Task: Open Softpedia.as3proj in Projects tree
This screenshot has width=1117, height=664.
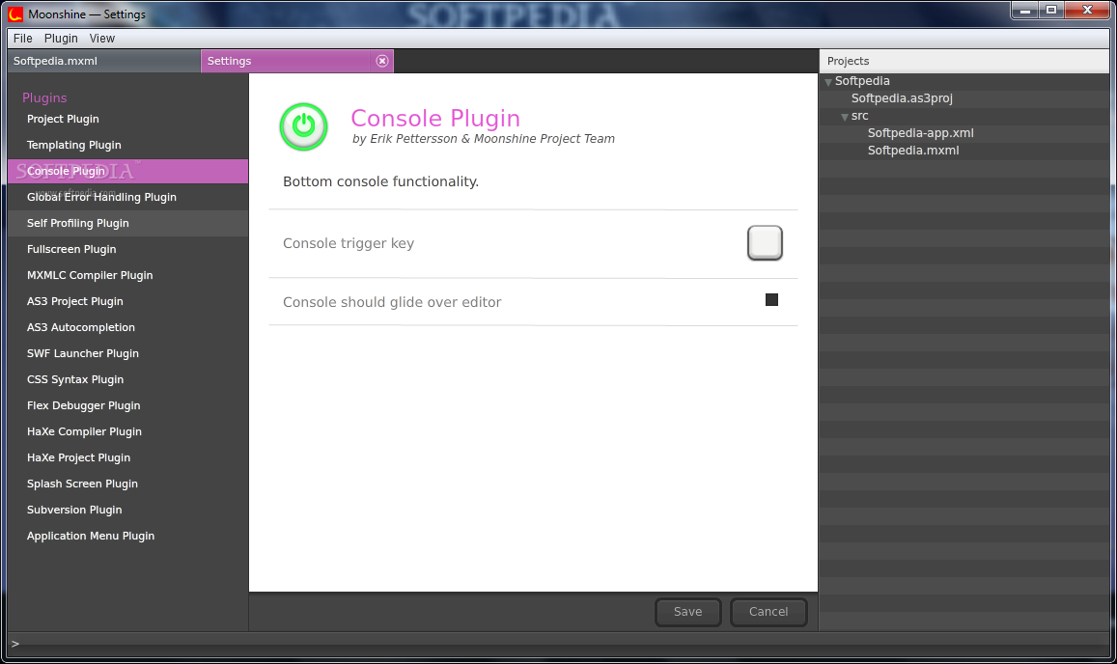Action: click(902, 98)
